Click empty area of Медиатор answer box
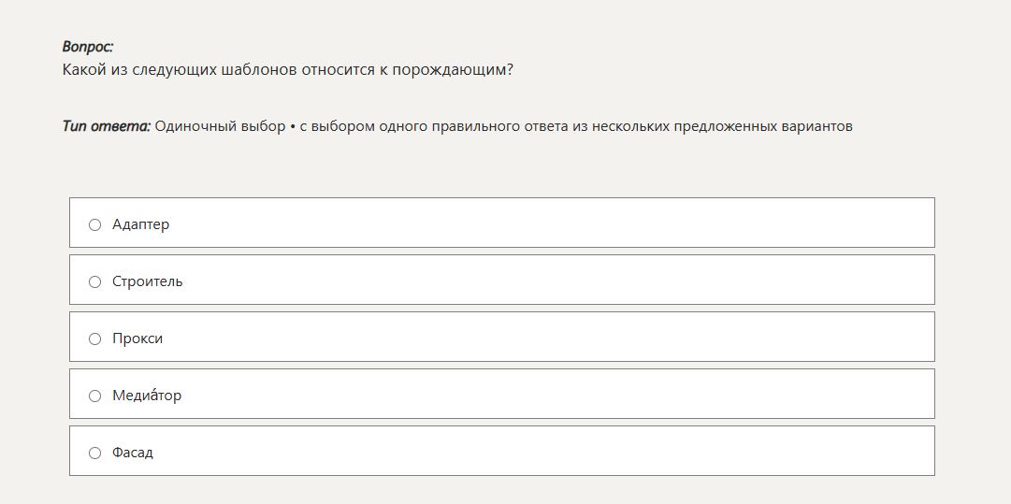The width and height of the screenshot is (1011, 504). (561, 396)
